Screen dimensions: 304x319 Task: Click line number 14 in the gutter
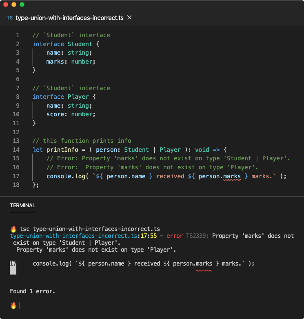click(x=16, y=150)
